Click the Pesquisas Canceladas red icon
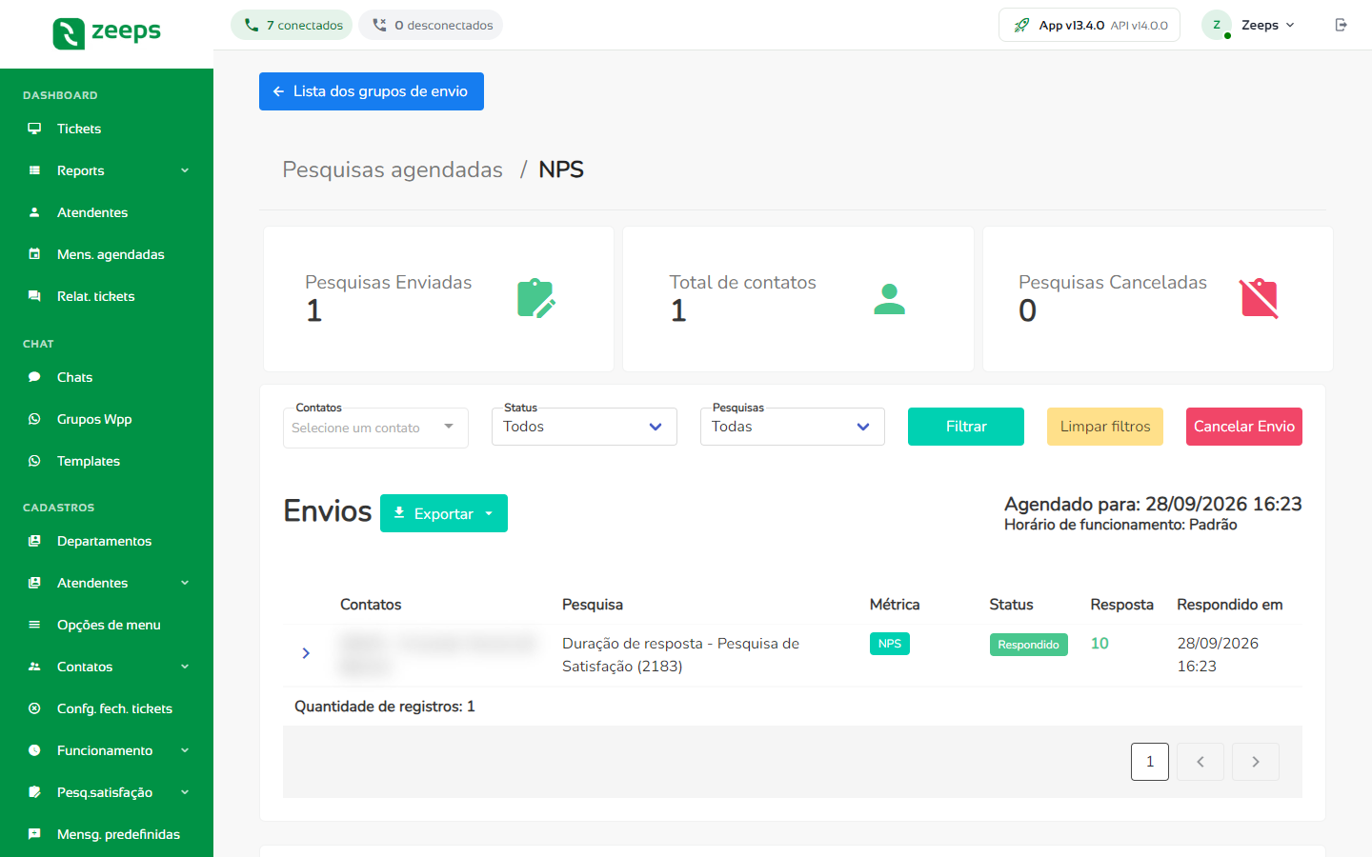1372x857 pixels. pos(1259,298)
